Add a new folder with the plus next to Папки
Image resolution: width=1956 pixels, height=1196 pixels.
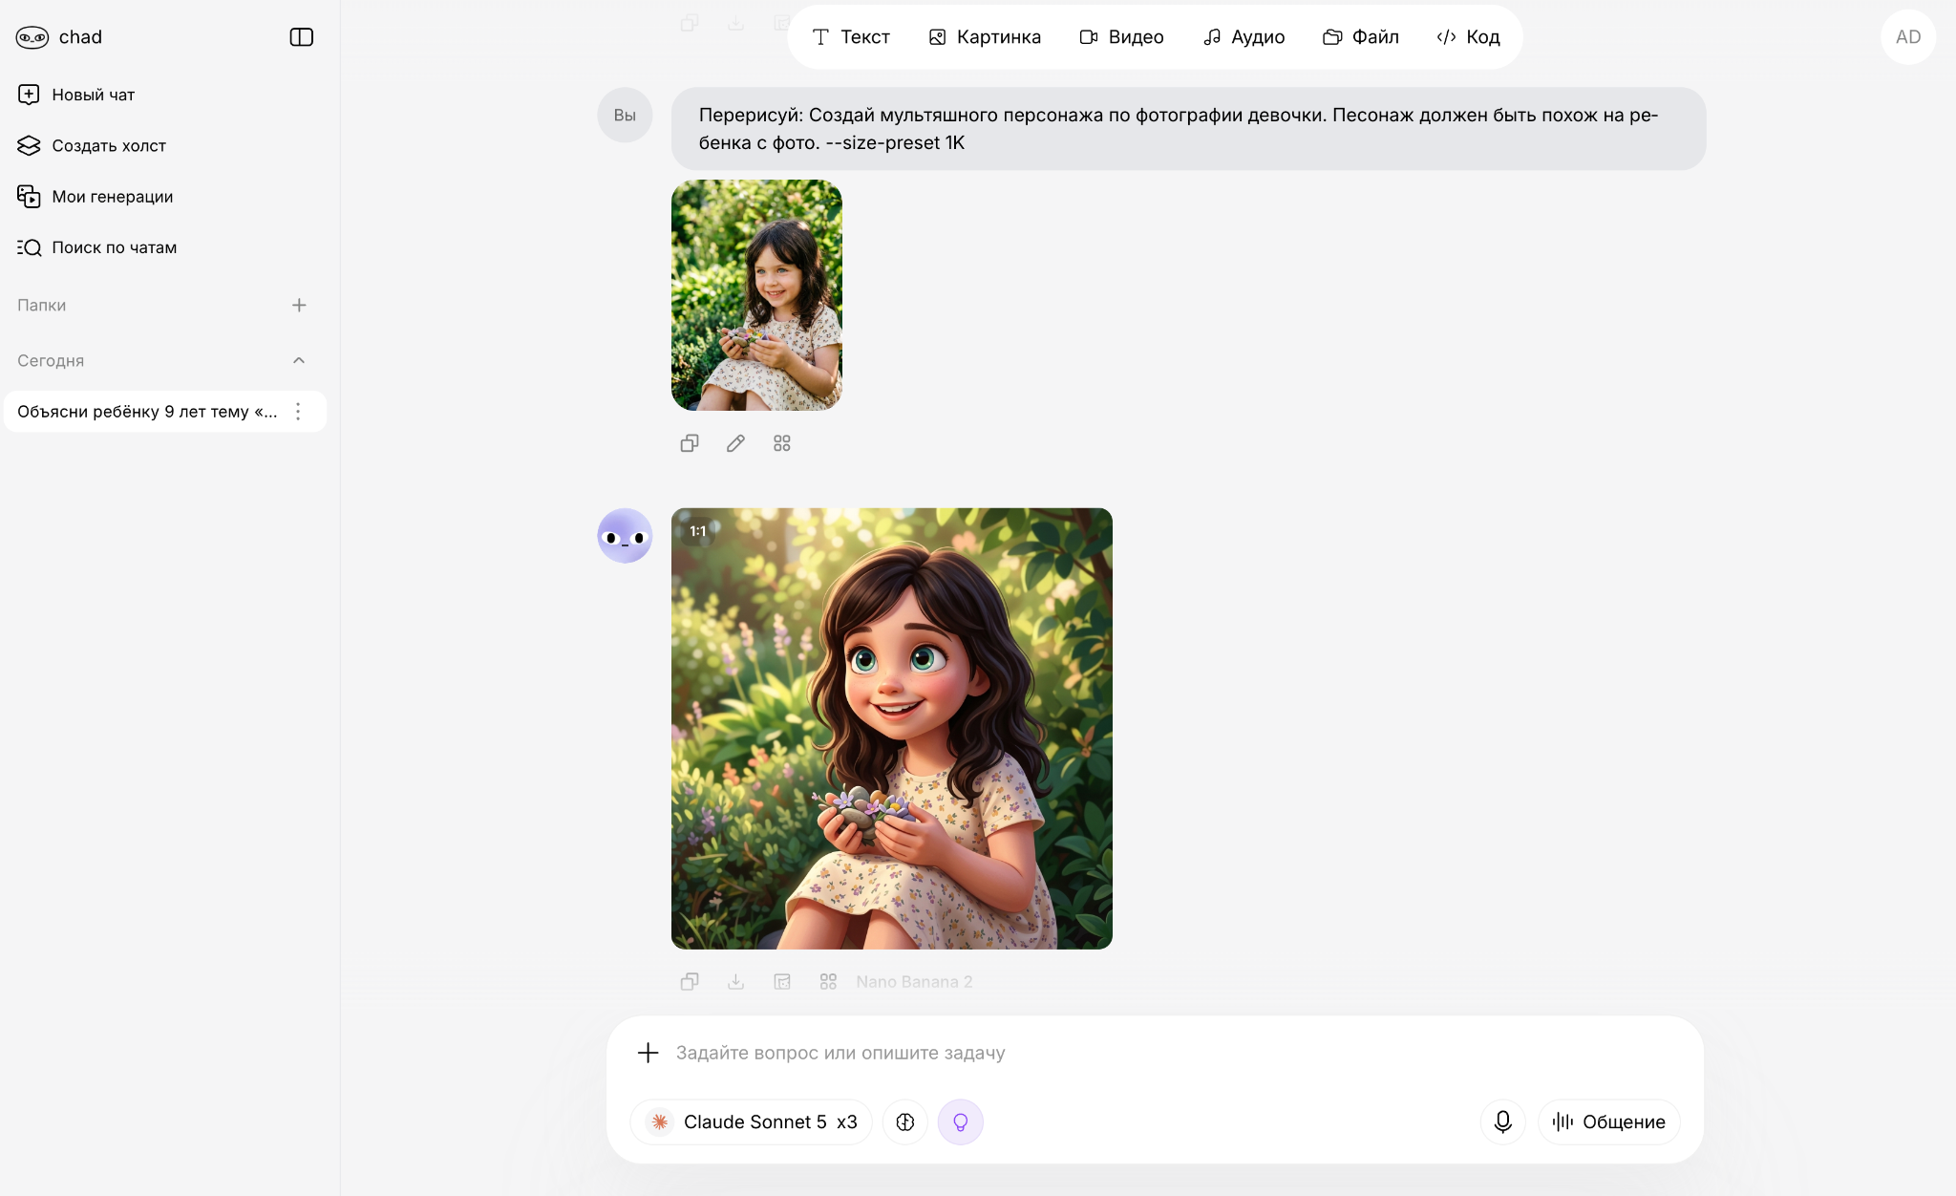pyautogui.click(x=299, y=305)
